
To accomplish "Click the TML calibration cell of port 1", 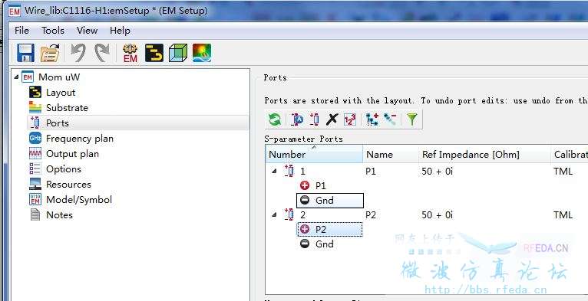I will tap(563, 172).
